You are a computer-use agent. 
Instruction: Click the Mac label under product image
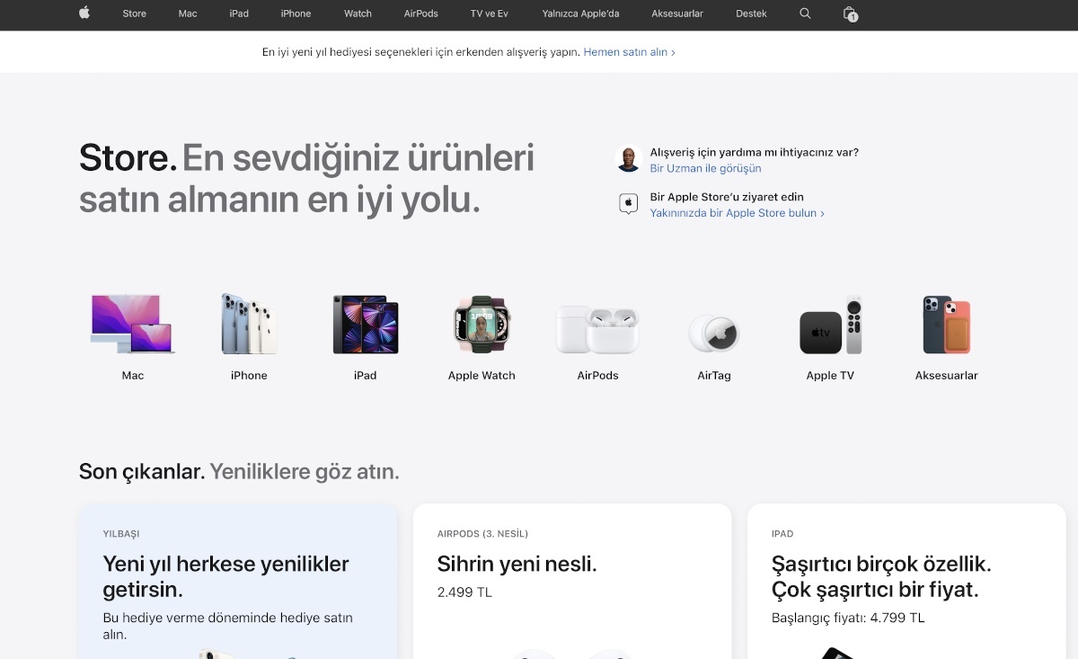click(133, 376)
